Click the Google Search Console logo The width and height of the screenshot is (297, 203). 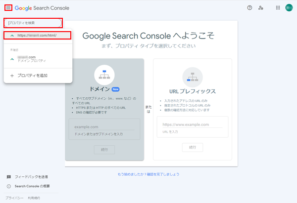(42, 8)
